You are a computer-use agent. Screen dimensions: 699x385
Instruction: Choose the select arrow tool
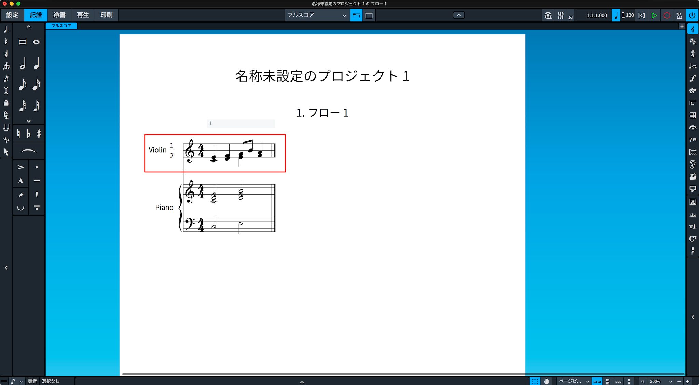point(6,152)
